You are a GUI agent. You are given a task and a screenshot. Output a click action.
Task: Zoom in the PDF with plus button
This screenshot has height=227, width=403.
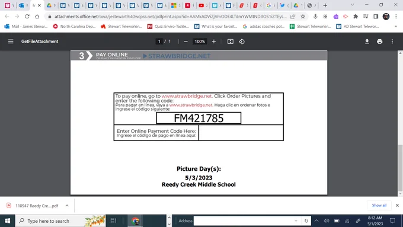pos(213,41)
